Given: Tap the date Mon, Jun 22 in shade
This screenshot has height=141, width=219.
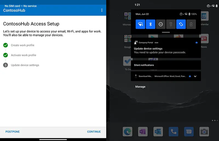Looking at the screenshot, I should coord(142,14).
